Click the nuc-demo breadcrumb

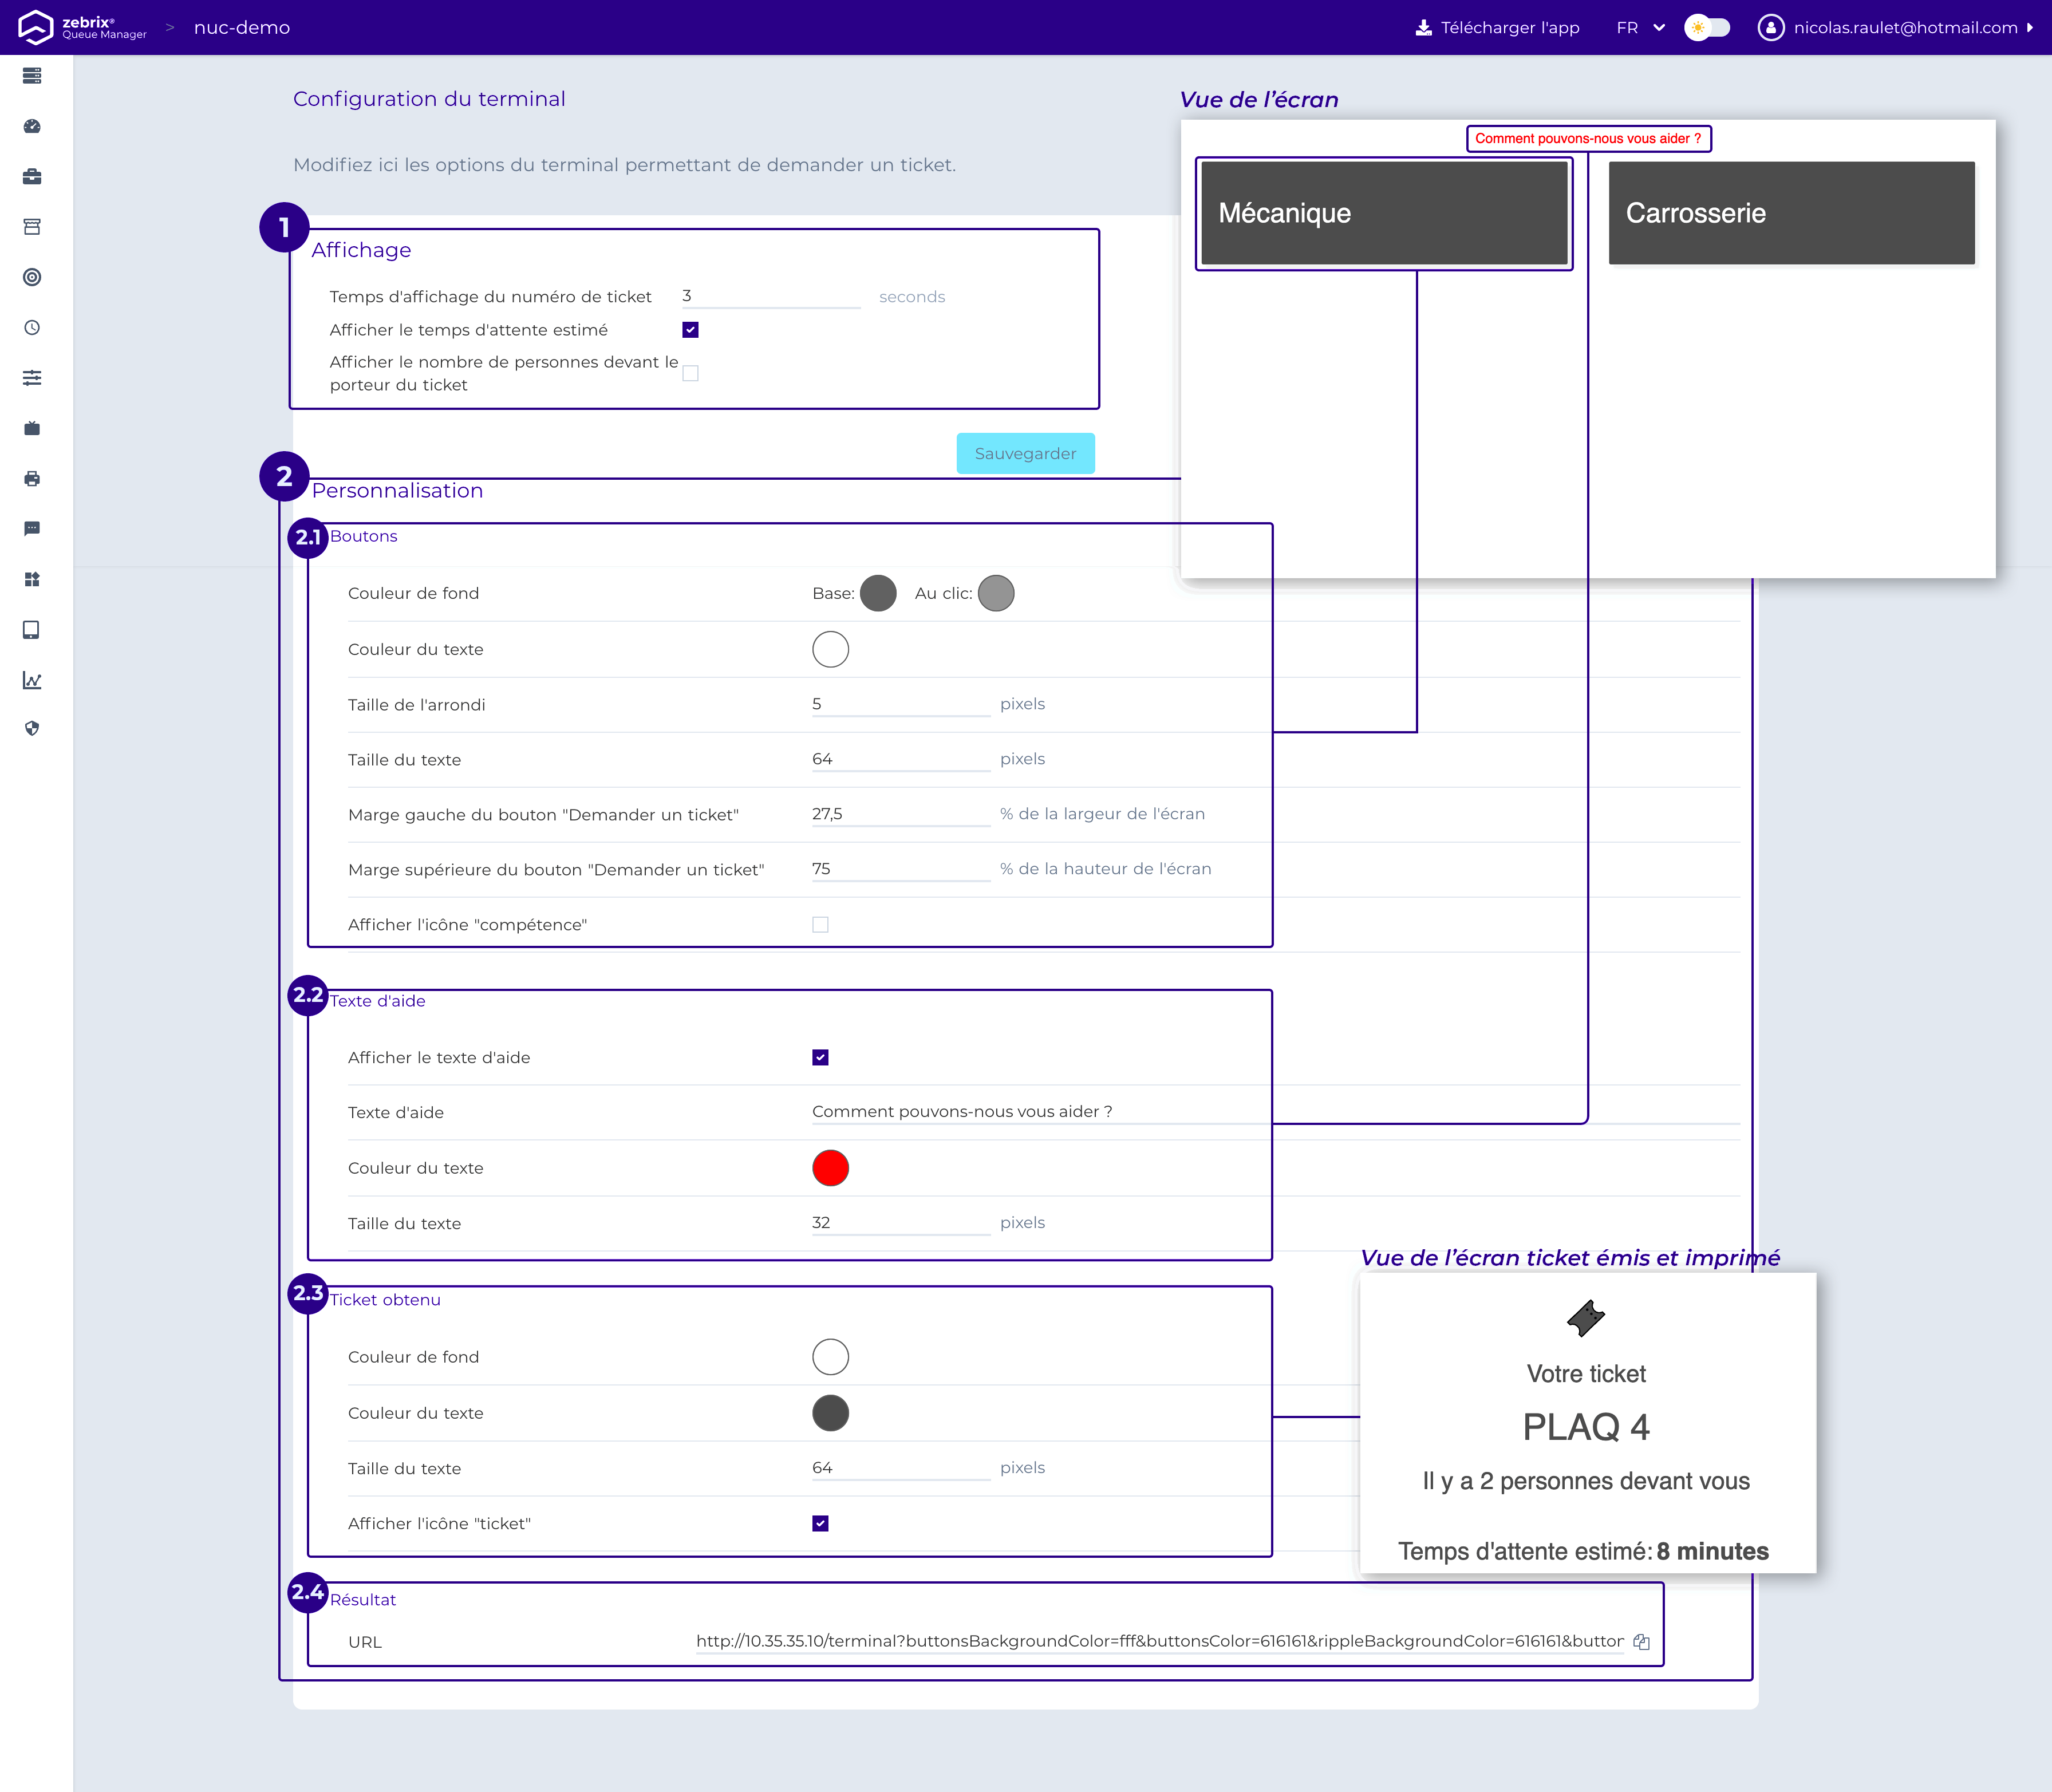(242, 28)
